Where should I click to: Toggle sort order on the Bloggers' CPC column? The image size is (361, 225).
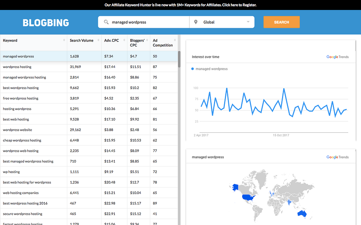[x=147, y=40]
